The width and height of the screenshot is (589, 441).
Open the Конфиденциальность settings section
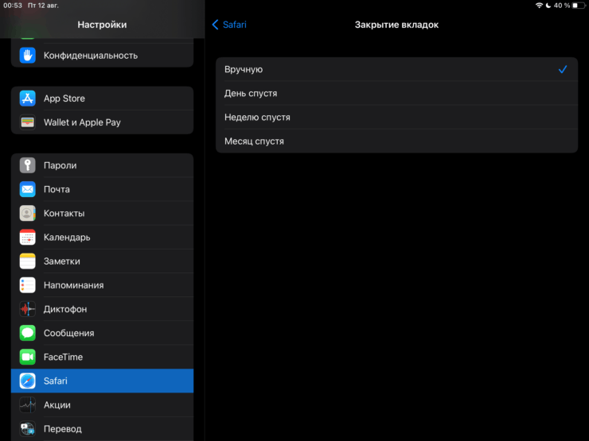[102, 56]
